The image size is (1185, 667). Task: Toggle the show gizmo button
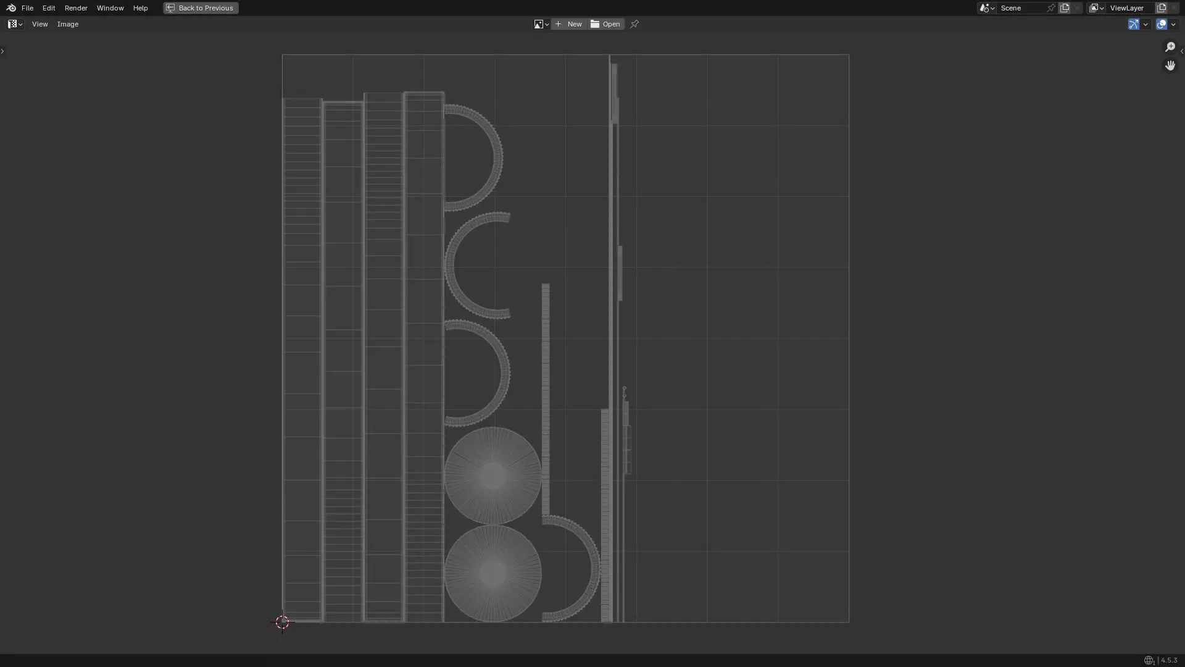click(1133, 24)
